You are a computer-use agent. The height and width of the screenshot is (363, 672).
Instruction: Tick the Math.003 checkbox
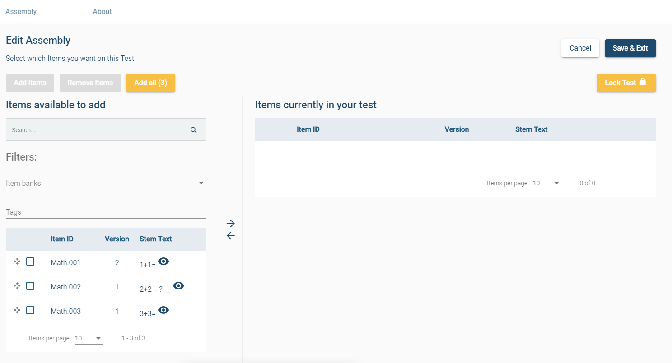[x=30, y=310]
